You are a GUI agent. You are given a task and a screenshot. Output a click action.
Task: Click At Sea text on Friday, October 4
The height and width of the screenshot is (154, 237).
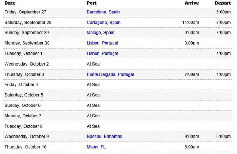[93, 84]
